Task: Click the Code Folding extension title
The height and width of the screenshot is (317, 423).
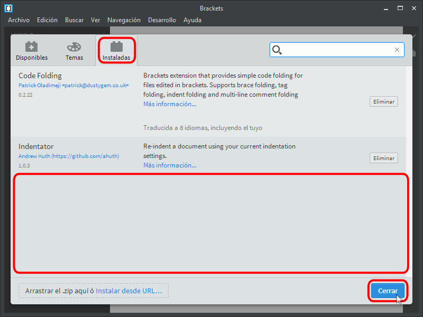Action: pyautogui.click(x=40, y=76)
